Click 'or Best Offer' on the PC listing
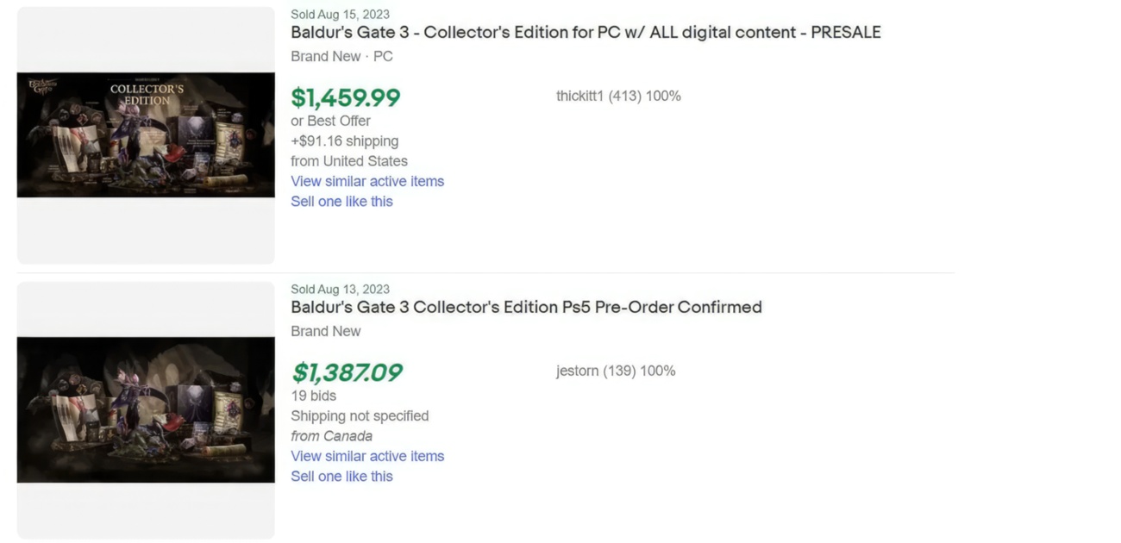 (331, 121)
